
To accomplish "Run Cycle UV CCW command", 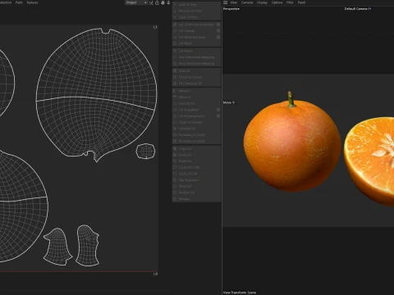I will coord(196,168).
